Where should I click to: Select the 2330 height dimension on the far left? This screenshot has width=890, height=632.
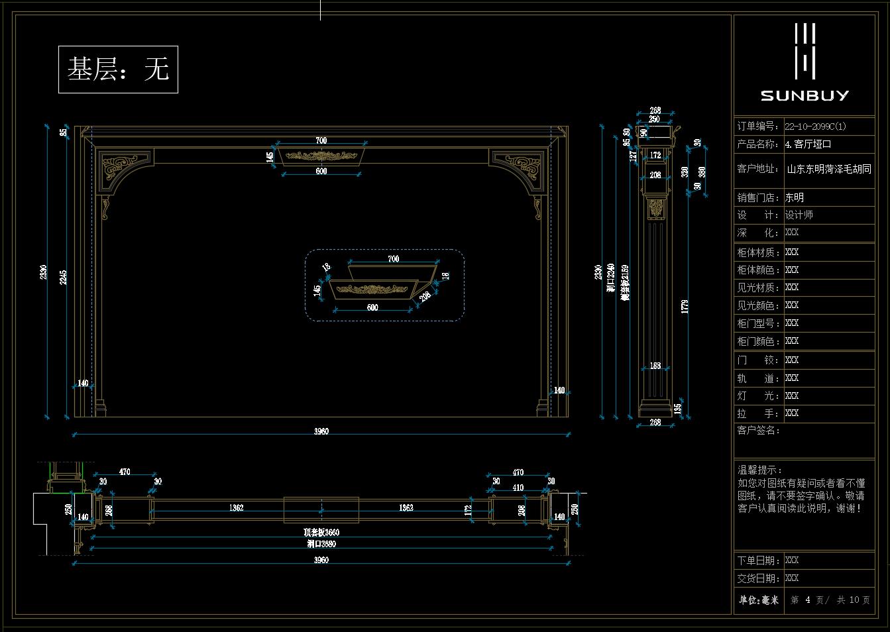(44, 272)
